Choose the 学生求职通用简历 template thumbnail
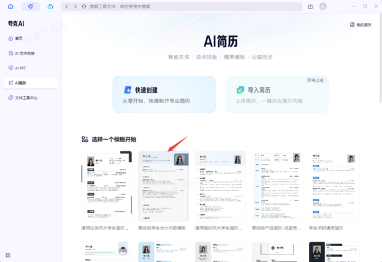Image resolution: width=382 pixels, height=262 pixels. [334, 186]
